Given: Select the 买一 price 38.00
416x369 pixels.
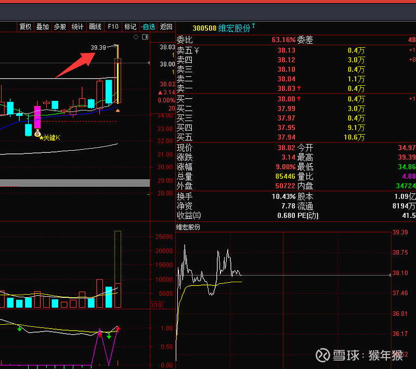Looking at the screenshot, I should [287, 99].
